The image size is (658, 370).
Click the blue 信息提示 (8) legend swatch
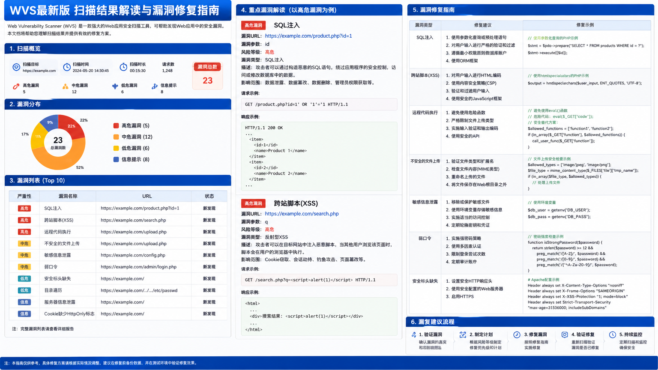pos(116,159)
